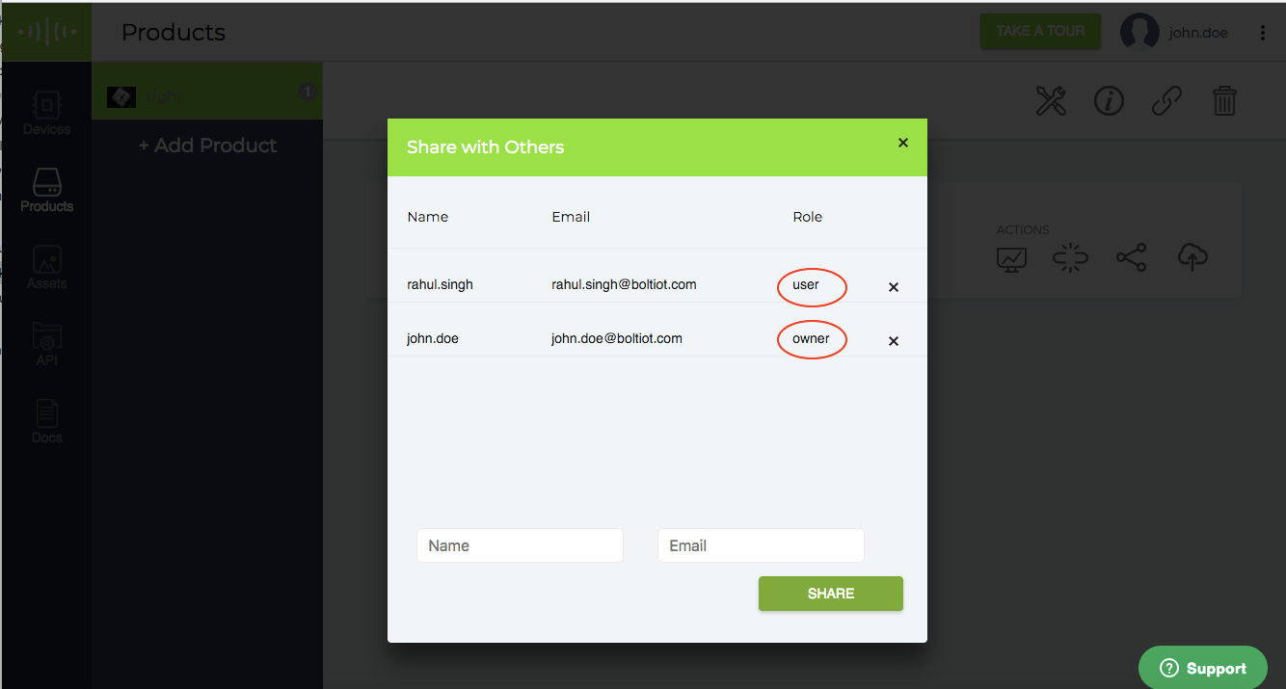Open the Devices section in sidebar
Viewport: 1286px width, 689px height.
click(x=46, y=111)
